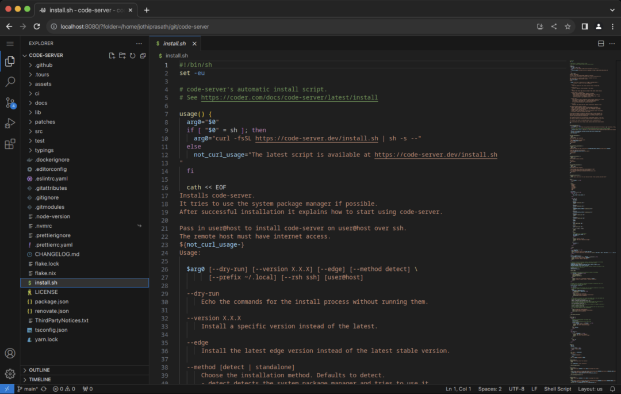Image resolution: width=621 pixels, height=394 pixels.
Task: Expand the typings folder
Action: (x=85, y=151)
